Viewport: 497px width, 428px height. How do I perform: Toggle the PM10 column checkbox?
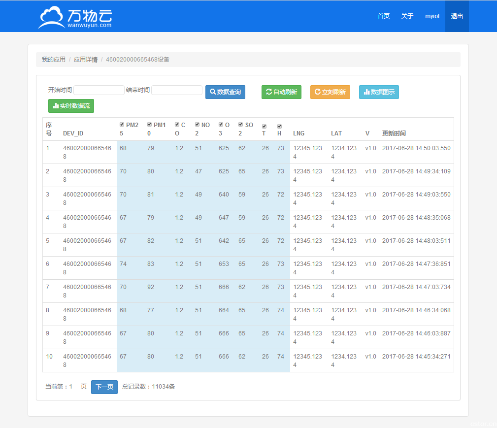149,125
